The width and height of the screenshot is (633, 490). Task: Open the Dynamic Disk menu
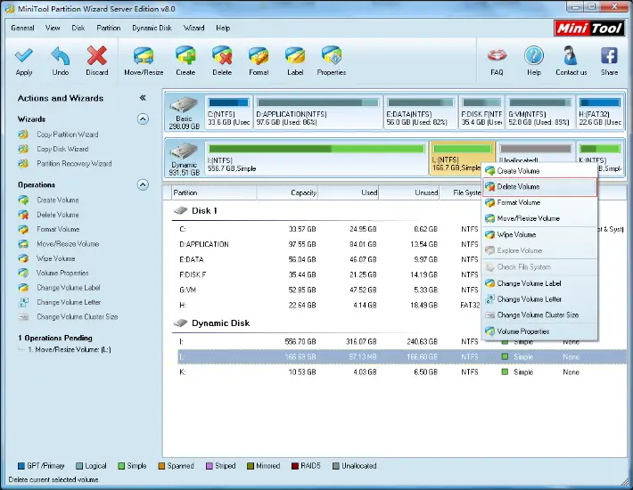[152, 28]
